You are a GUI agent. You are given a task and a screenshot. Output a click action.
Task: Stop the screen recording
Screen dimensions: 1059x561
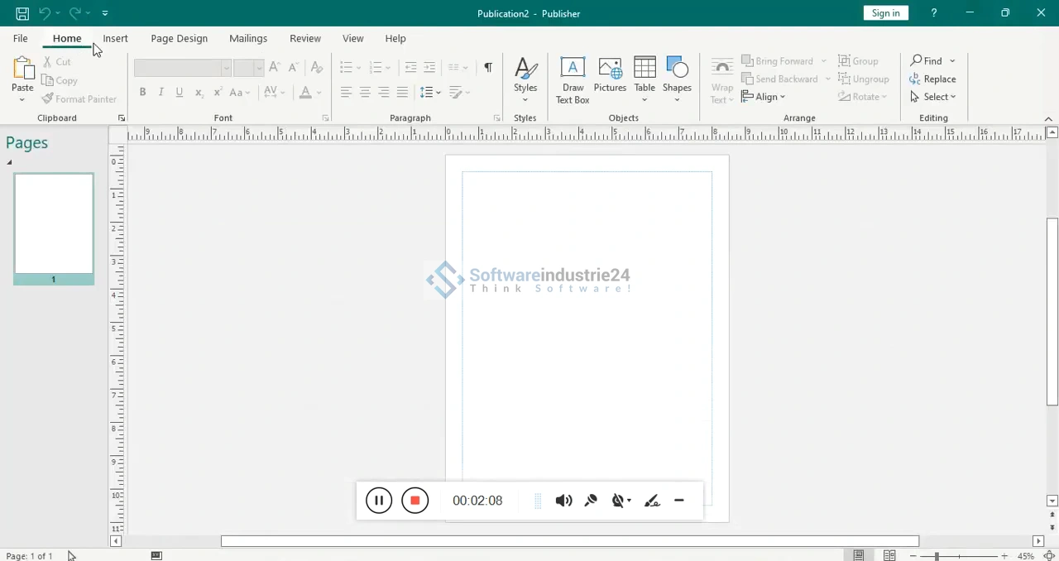click(x=415, y=501)
